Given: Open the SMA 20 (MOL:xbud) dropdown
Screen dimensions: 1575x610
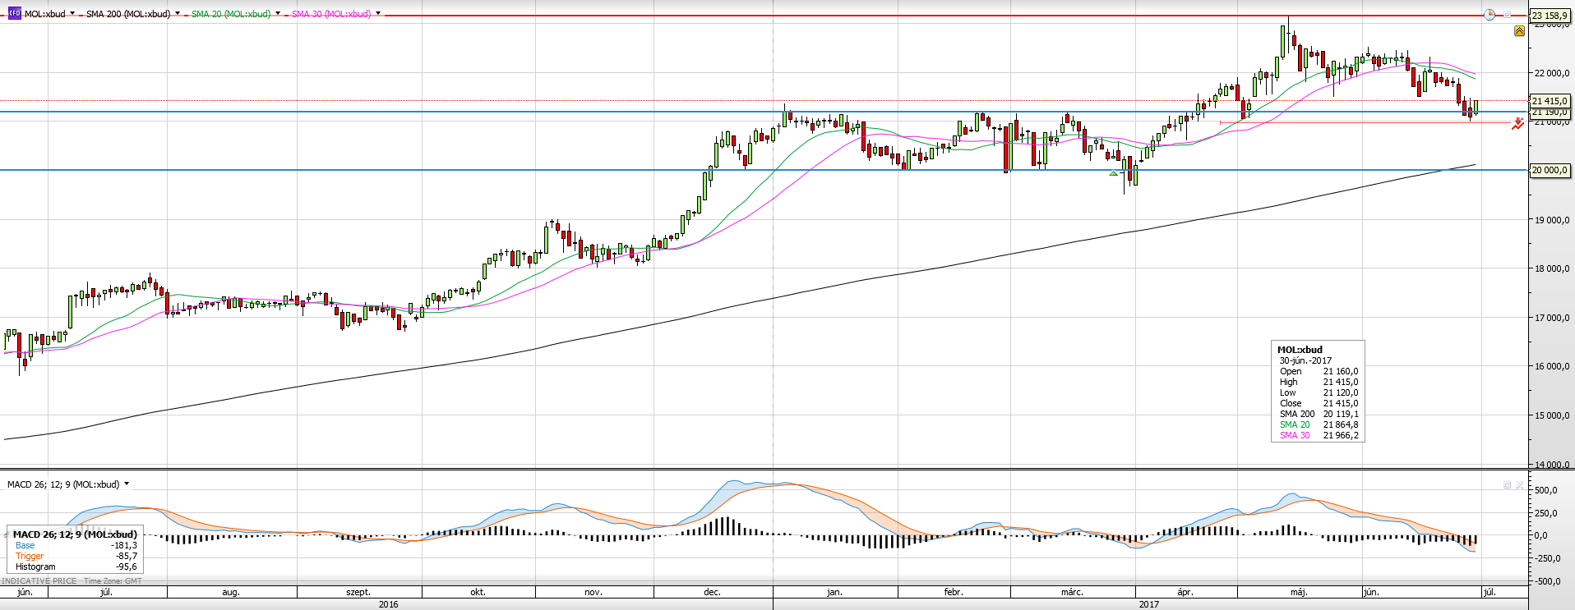Looking at the screenshot, I should pos(278,14).
